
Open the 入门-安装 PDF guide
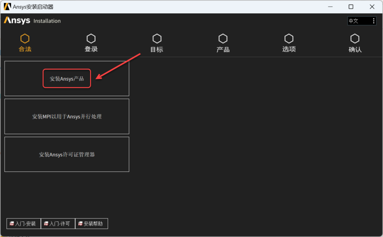[23, 224]
